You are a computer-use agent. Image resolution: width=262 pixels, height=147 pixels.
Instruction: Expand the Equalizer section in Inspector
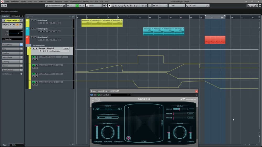(12, 53)
